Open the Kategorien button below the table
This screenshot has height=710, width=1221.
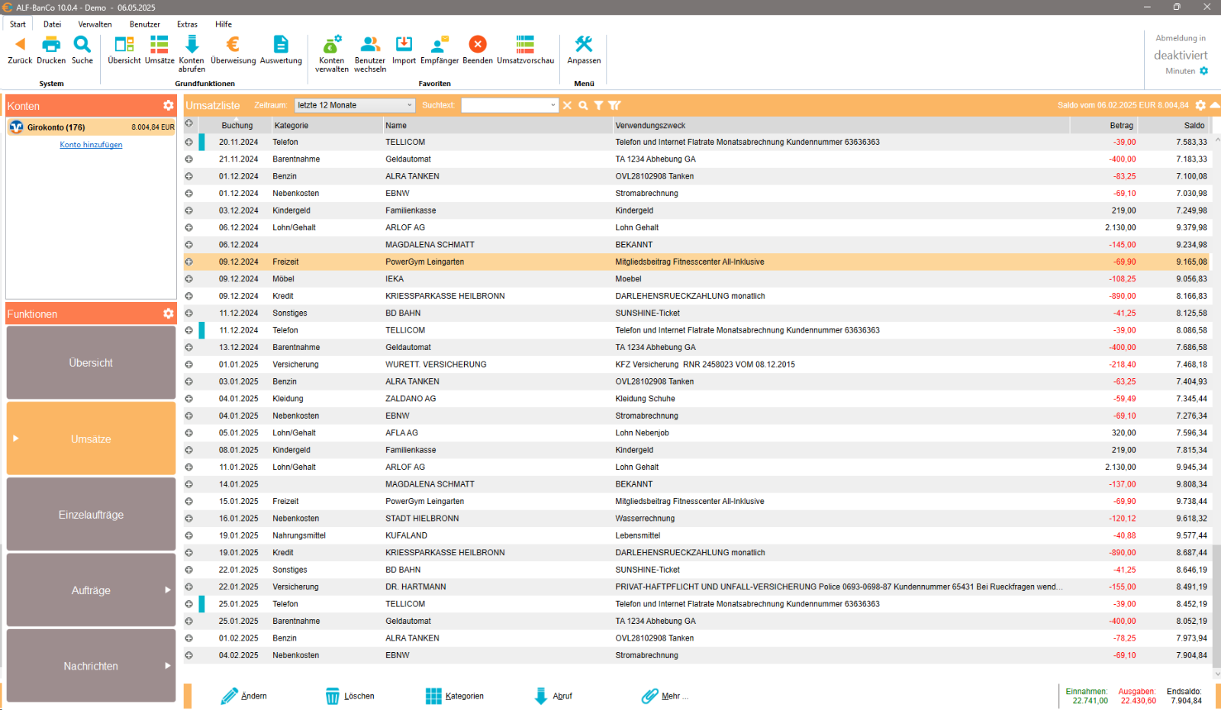pyautogui.click(x=455, y=696)
